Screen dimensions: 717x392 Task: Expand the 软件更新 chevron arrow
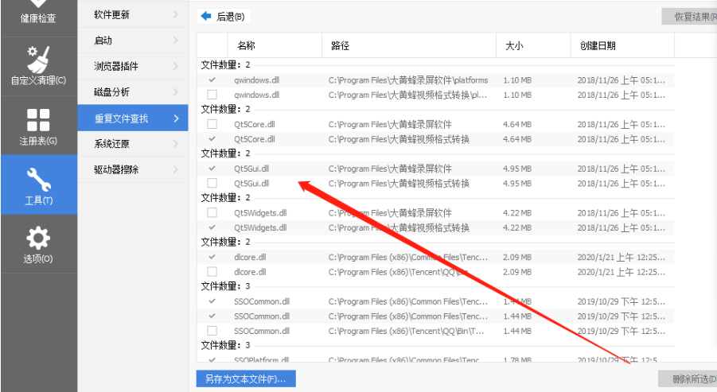click(175, 14)
